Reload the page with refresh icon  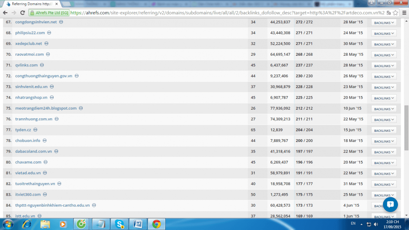(x=22, y=13)
